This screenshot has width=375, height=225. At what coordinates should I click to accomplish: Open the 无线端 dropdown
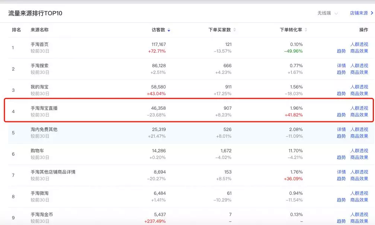point(327,13)
